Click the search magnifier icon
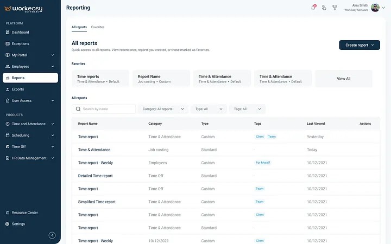The height and width of the screenshot is (244, 391). pyautogui.click(x=78, y=109)
